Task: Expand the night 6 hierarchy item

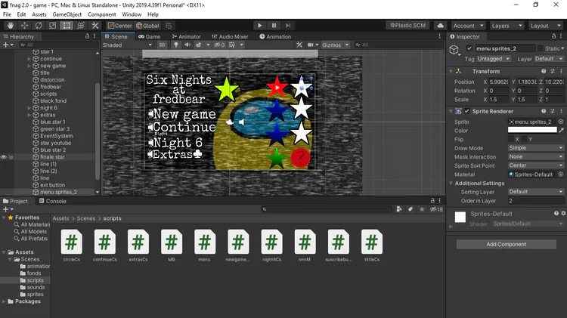Action: pyautogui.click(x=29, y=108)
